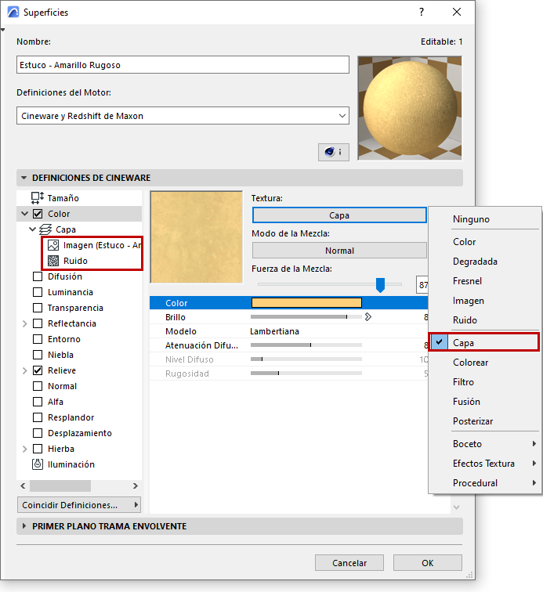Collapse the DEFINICIONES DE CINEWARE section
Image resolution: width=543 pixels, height=592 pixels.
click(x=24, y=178)
